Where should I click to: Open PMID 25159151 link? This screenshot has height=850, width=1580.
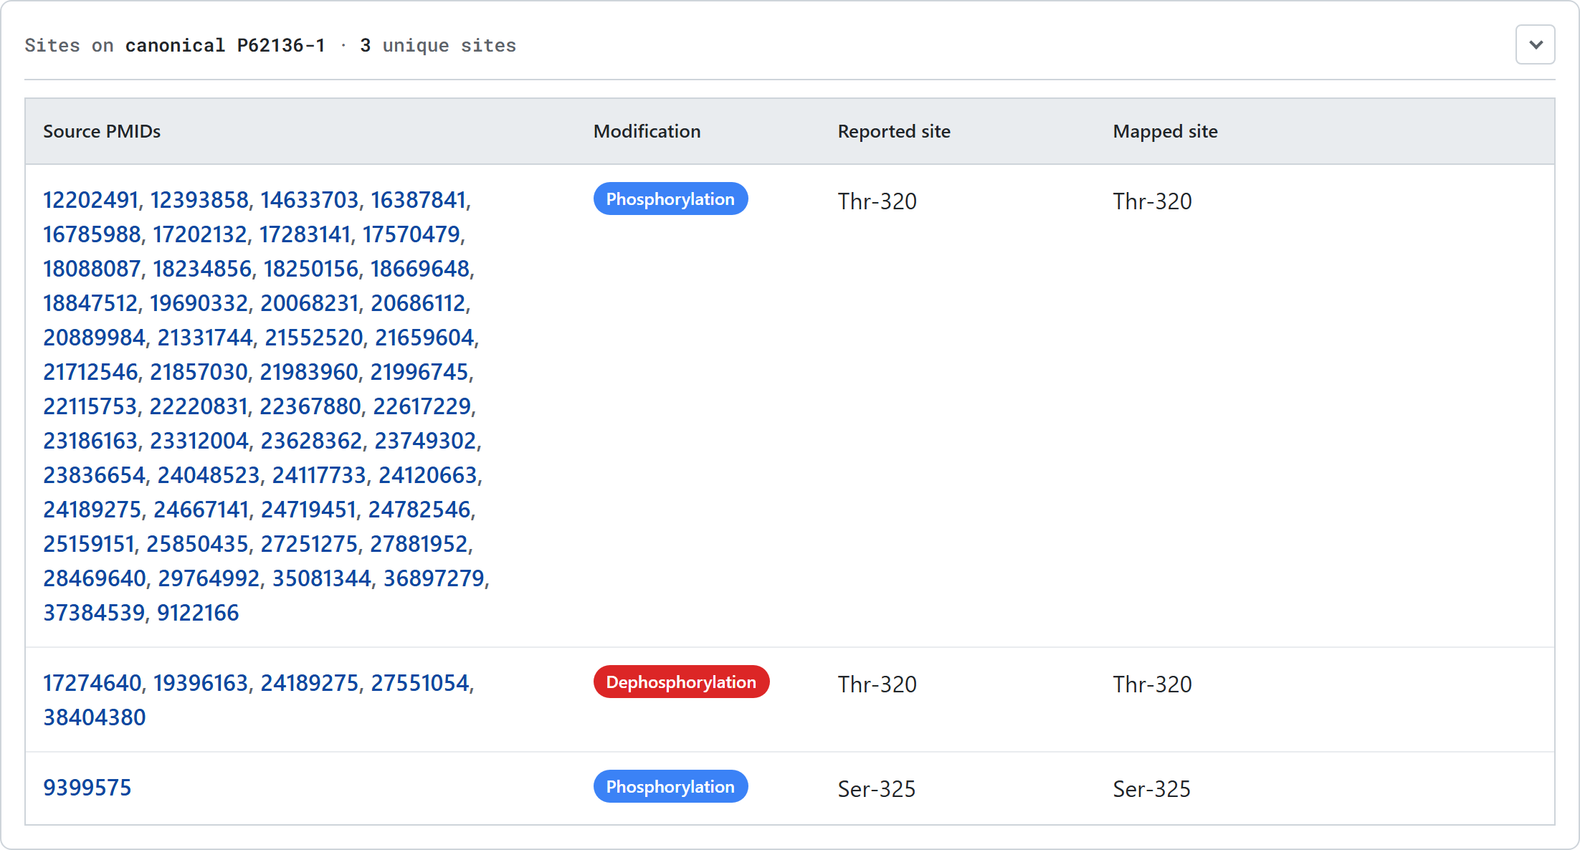pyautogui.click(x=89, y=544)
